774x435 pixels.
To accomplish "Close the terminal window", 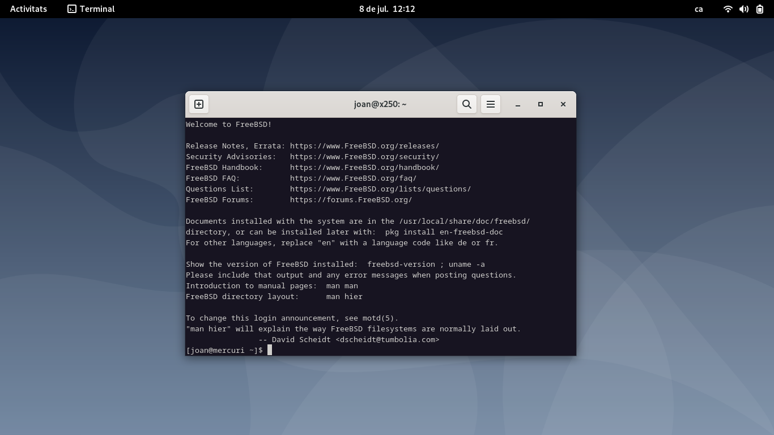I will tap(563, 104).
